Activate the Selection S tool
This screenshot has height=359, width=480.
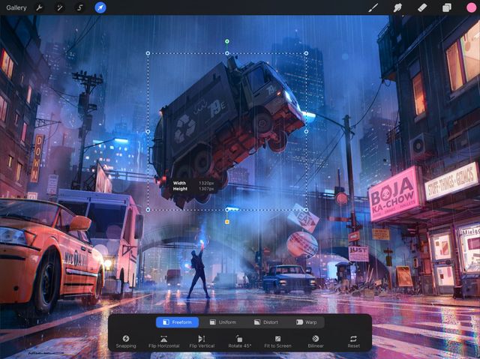(x=79, y=7)
